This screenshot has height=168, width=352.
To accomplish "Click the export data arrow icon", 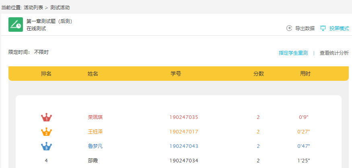I will coord(289,28).
